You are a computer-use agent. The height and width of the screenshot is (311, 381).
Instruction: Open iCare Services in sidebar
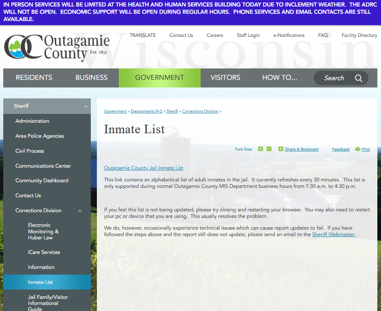44,252
